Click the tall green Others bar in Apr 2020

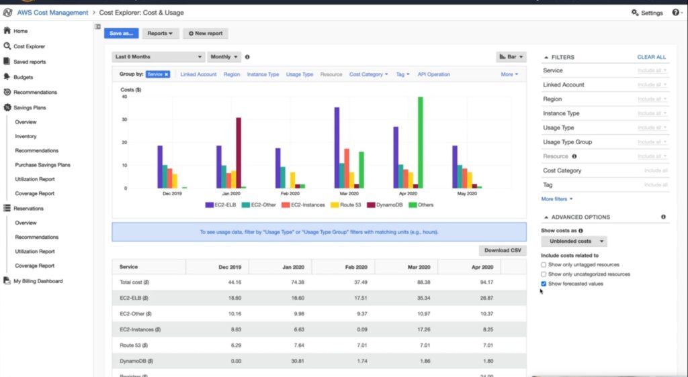421,143
